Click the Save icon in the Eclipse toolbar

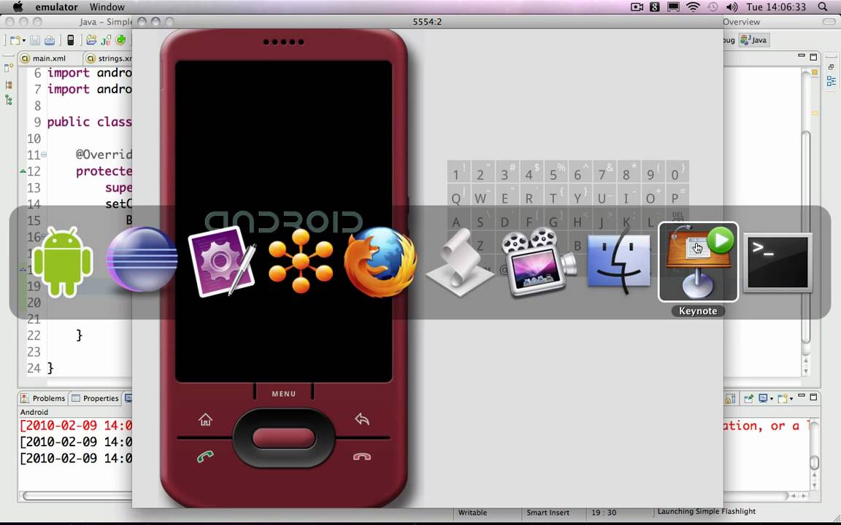(x=35, y=40)
